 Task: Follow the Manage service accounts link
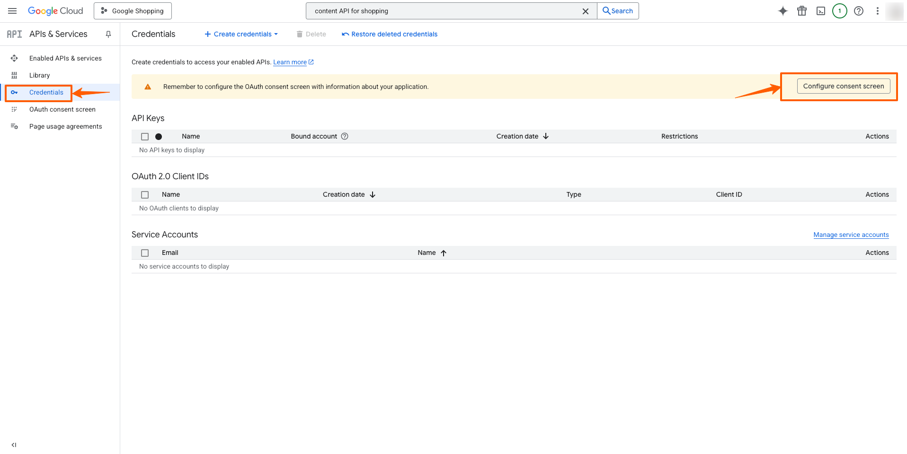[851, 235]
